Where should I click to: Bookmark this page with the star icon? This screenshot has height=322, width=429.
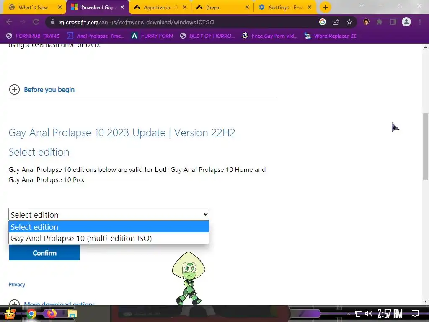click(x=349, y=22)
